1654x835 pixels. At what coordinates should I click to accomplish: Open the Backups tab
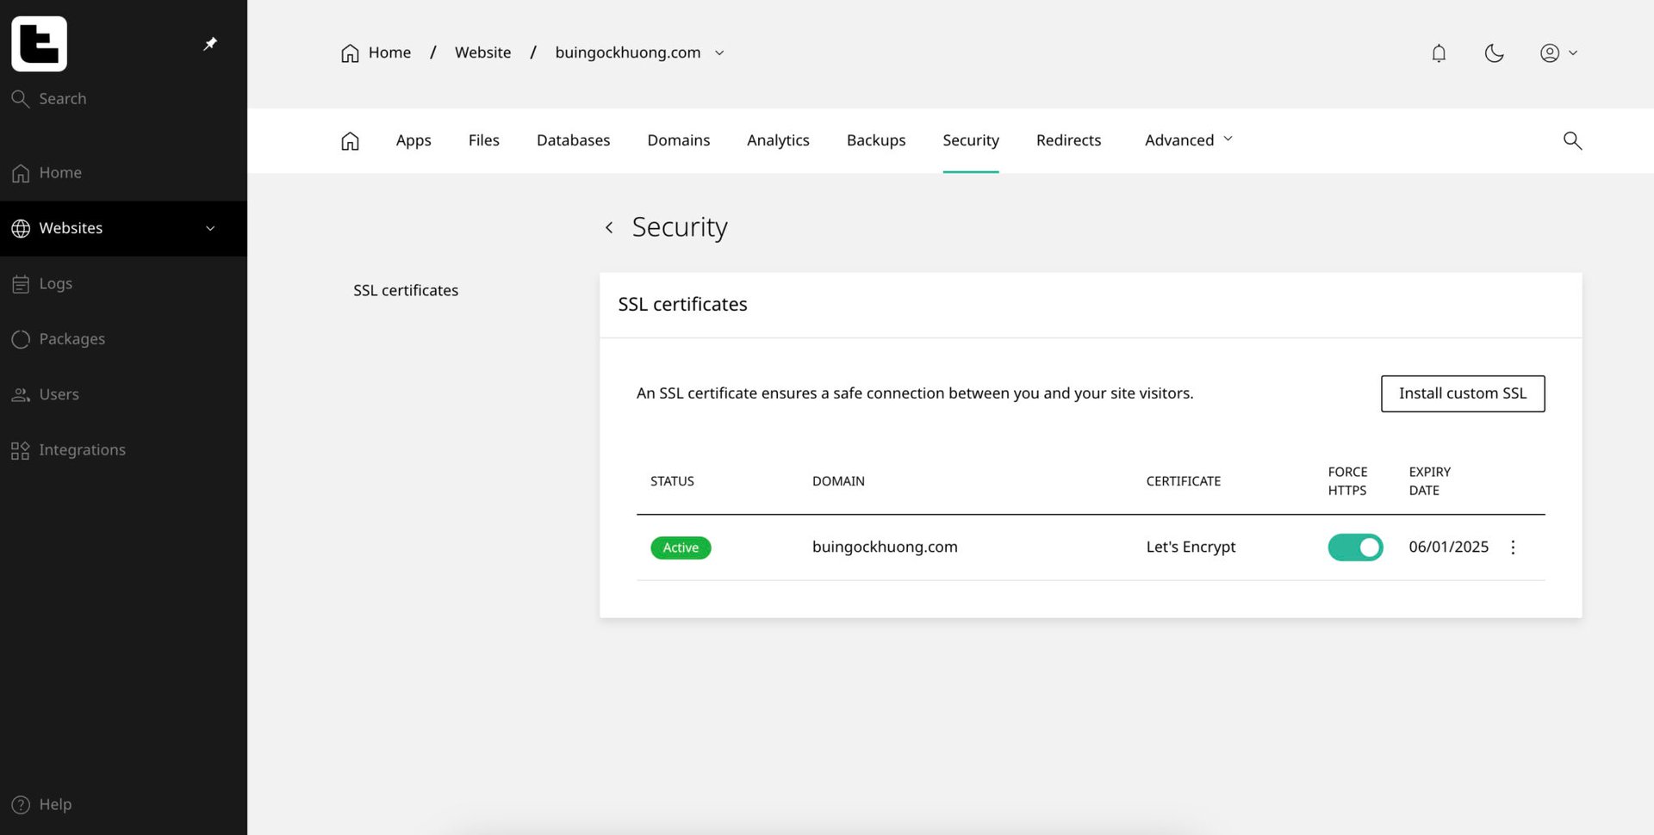coord(875,139)
